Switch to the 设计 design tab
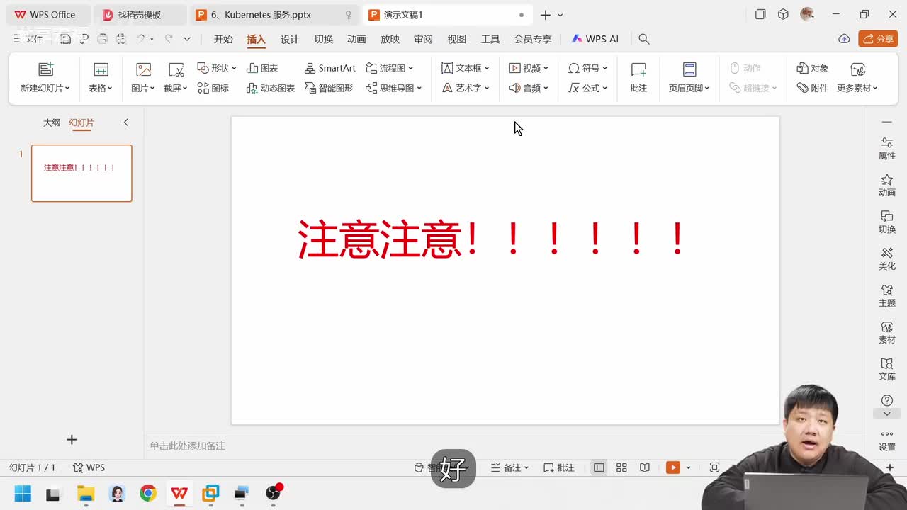907x510 pixels. [290, 39]
